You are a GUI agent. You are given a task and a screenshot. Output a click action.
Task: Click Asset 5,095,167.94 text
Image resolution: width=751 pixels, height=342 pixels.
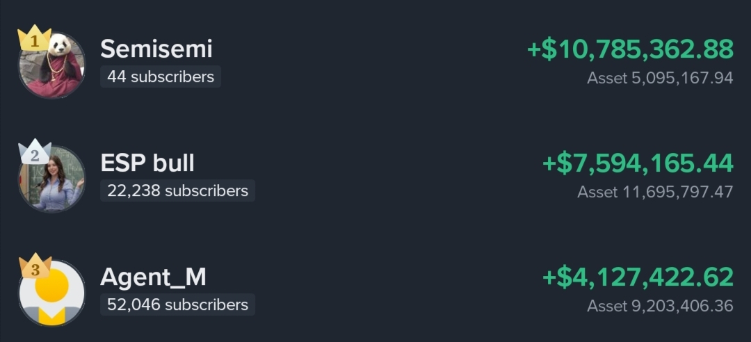point(660,78)
